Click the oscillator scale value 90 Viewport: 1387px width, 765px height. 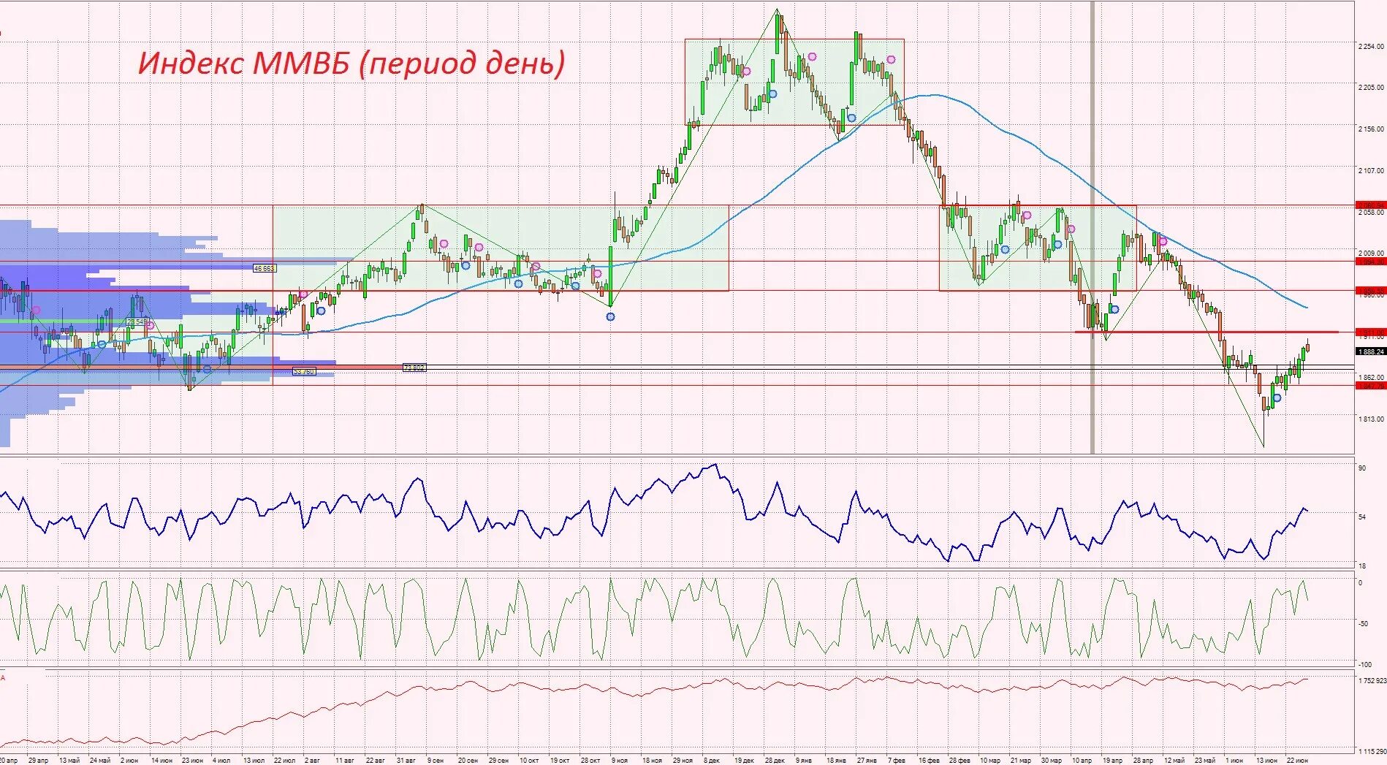click(x=1361, y=468)
